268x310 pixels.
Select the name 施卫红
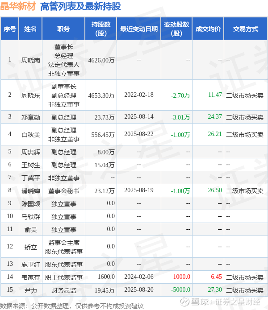click(x=31, y=265)
